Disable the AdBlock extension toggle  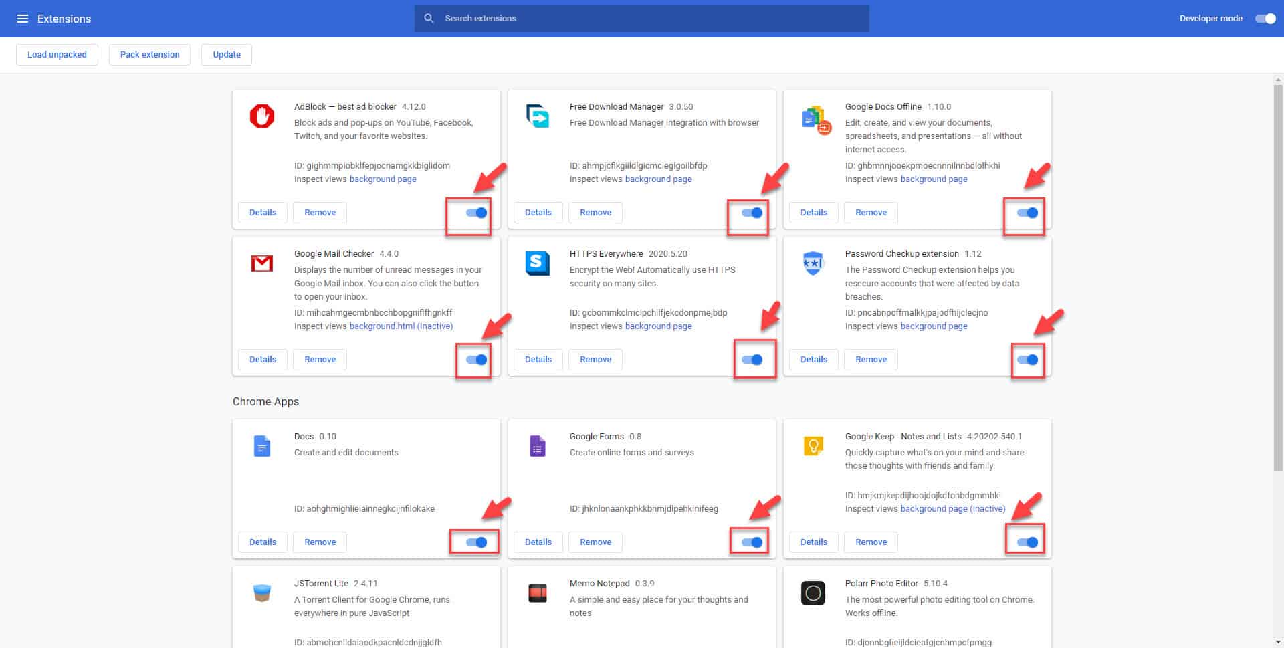coord(477,213)
